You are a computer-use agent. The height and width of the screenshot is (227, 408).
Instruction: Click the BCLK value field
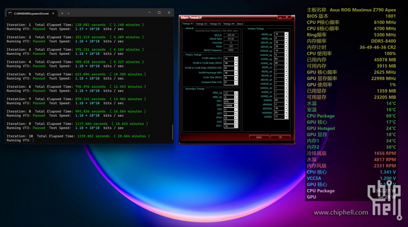click(x=231, y=35)
